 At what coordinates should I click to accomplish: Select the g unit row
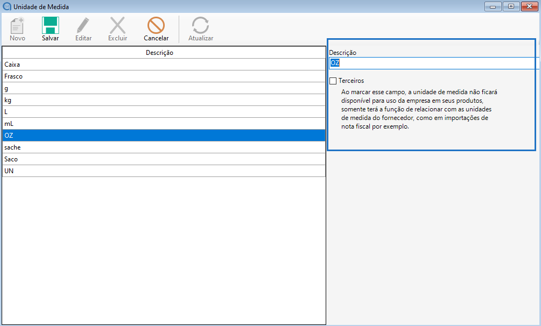coord(164,88)
